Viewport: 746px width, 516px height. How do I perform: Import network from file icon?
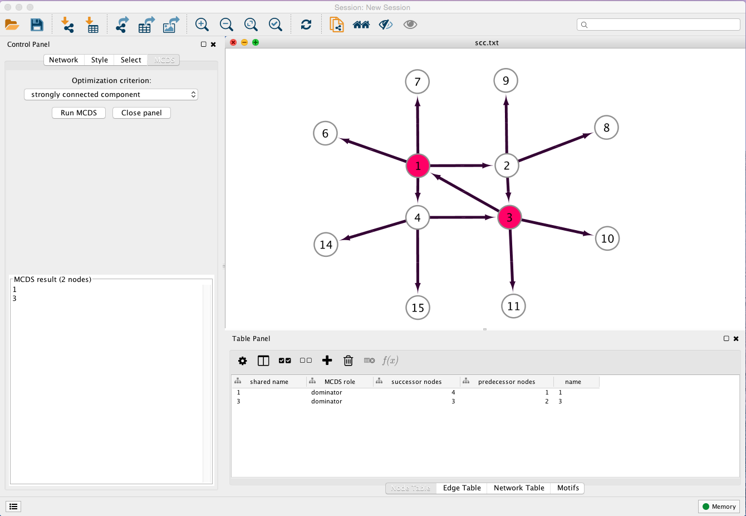point(67,25)
